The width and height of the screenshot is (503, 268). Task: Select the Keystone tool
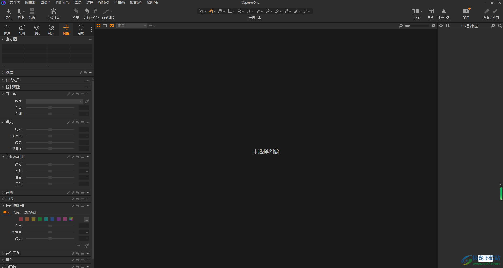click(249, 11)
